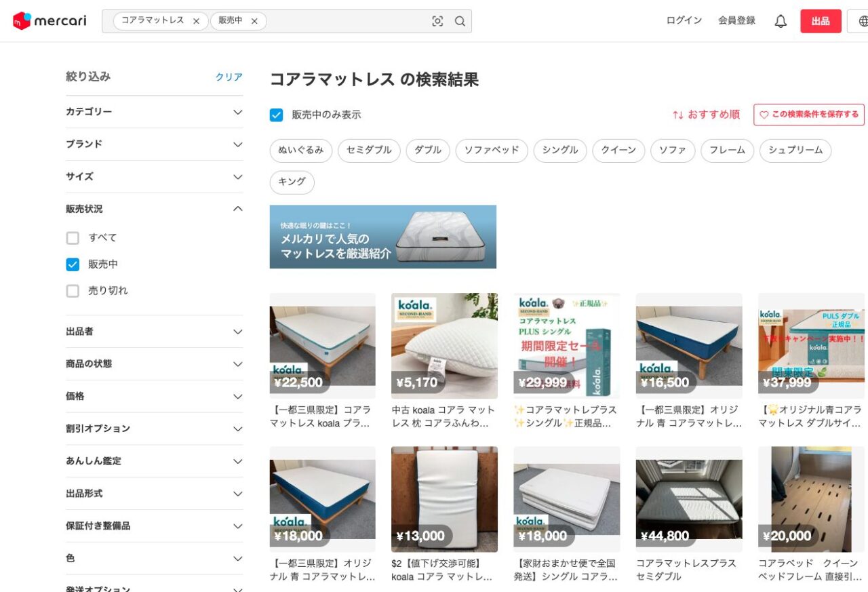Save this search with the heart button
The width and height of the screenshot is (868, 592).
pyautogui.click(x=808, y=115)
